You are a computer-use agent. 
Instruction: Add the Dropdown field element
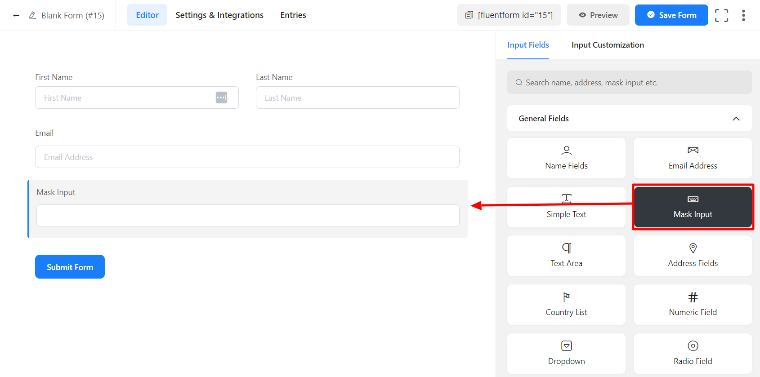tap(566, 353)
